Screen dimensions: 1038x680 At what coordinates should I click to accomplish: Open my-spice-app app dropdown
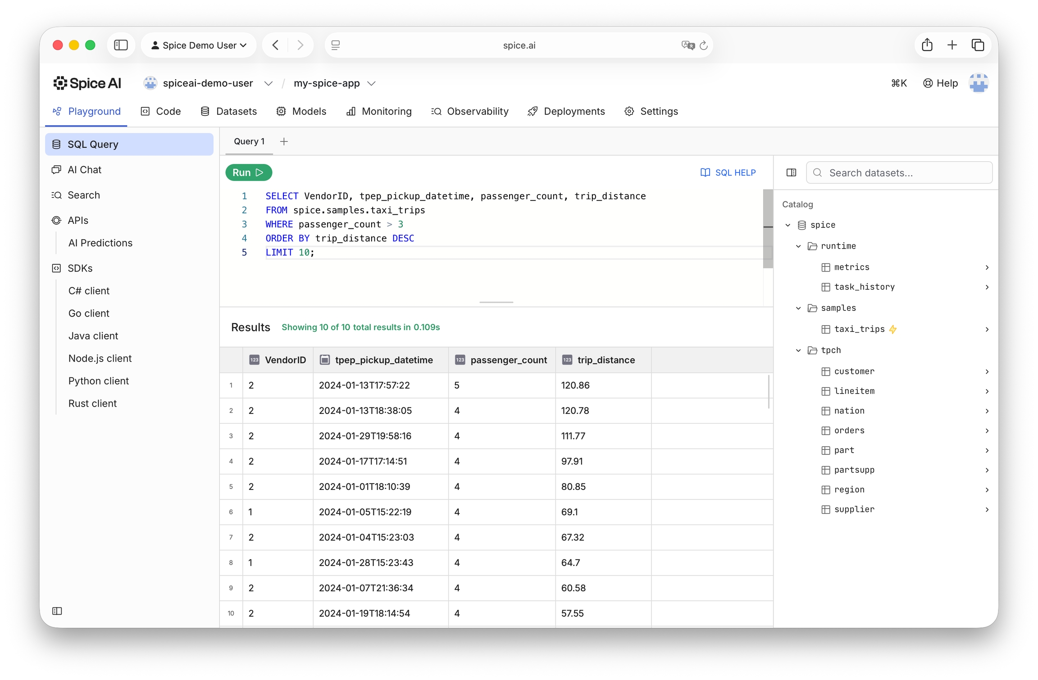click(371, 83)
